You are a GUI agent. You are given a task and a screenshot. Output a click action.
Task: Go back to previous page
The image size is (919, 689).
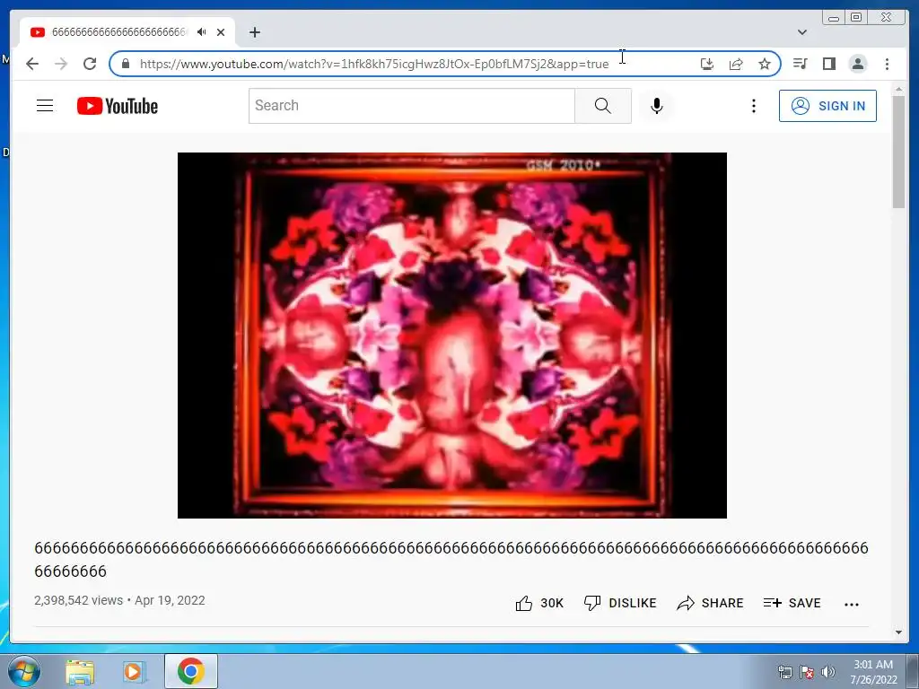[x=32, y=64]
